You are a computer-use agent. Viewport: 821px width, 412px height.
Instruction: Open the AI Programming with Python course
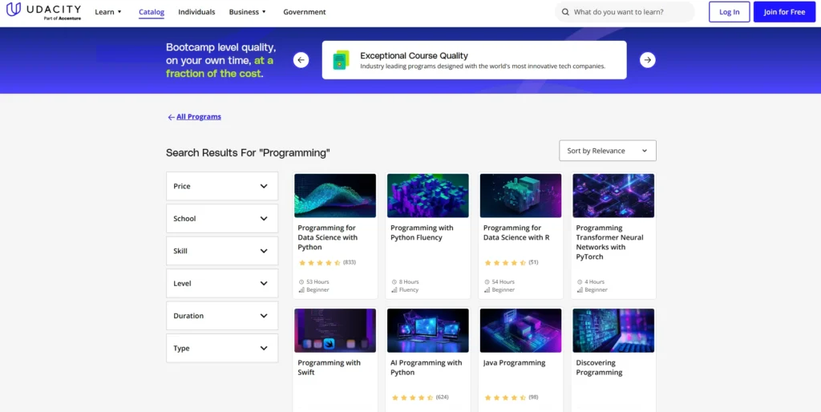pos(427,367)
